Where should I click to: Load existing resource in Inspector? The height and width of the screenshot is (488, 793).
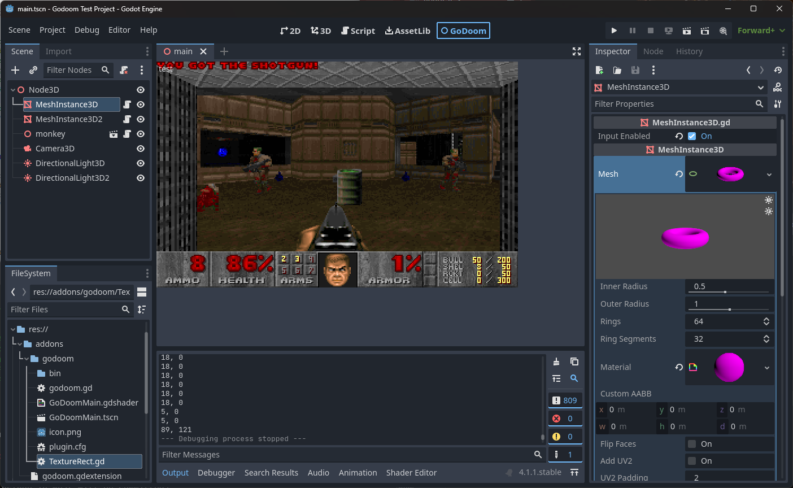617,70
